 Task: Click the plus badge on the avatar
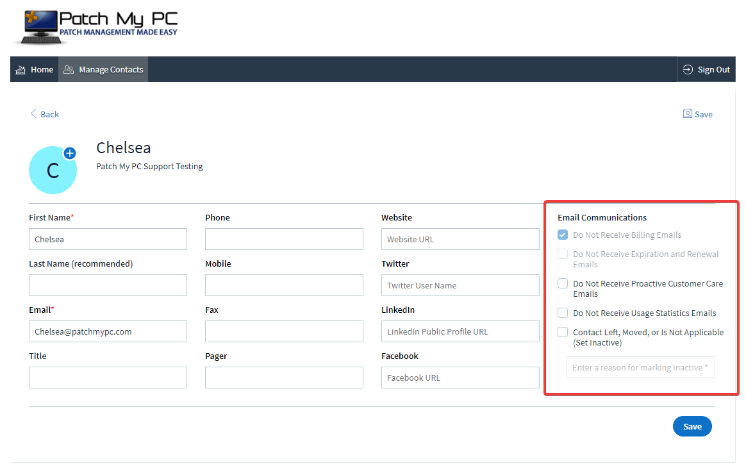point(70,153)
